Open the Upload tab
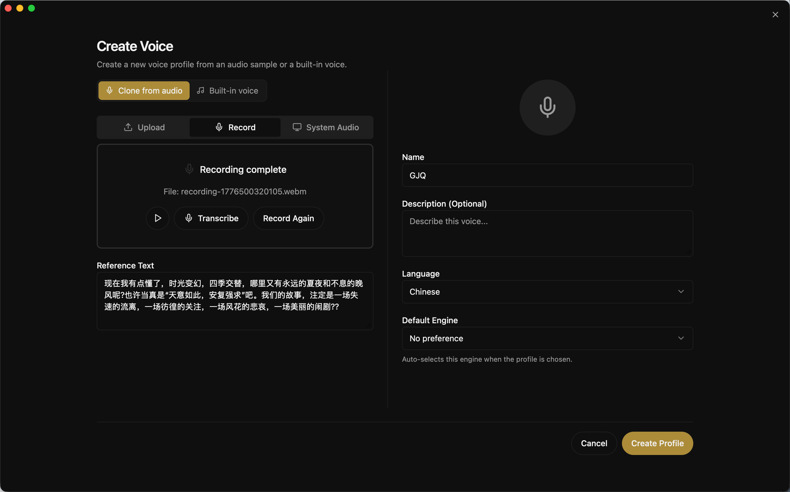The image size is (790, 492). pyautogui.click(x=144, y=127)
